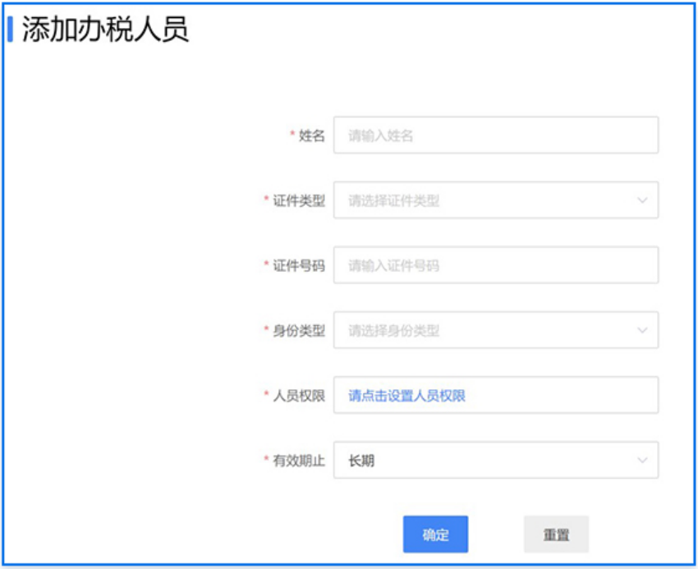The image size is (698, 569).
Task: Click the blue 确定 button
Action: (x=435, y=535)
